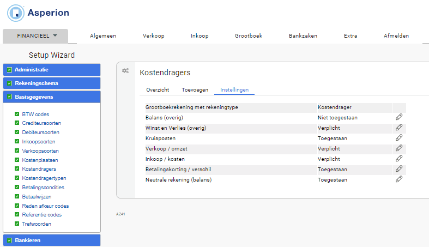Open the Kostendragers settings gear icon
This screenshot has width=429, height=247.
point(125,71)
